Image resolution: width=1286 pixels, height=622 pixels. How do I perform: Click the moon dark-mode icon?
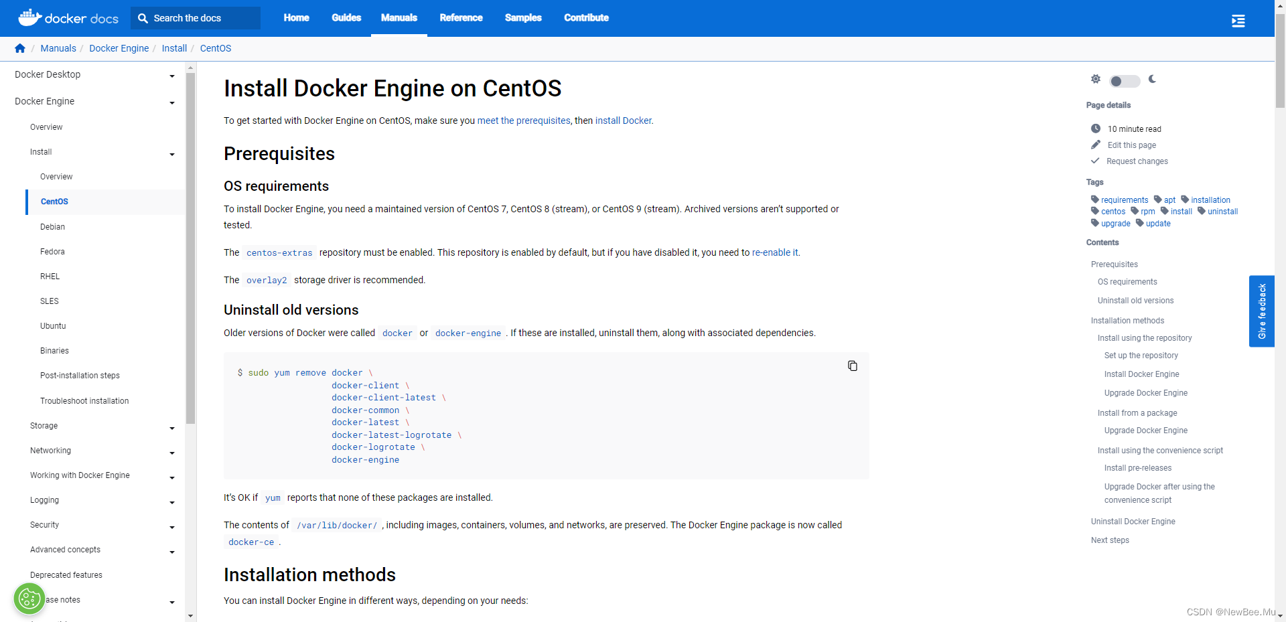(x=1152, y=79)
